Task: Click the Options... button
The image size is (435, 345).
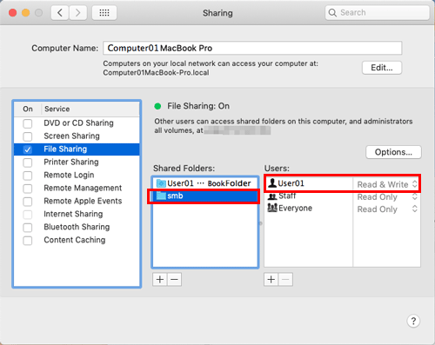Action: 393,152
